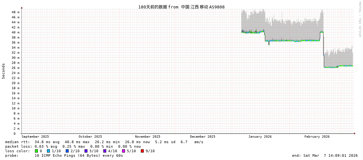
Task: Select the blue 2/10 loss swatch
Action: (67, 151)
